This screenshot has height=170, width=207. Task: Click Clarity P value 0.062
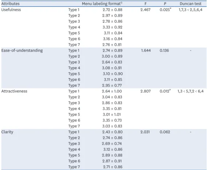coord(165,132)
